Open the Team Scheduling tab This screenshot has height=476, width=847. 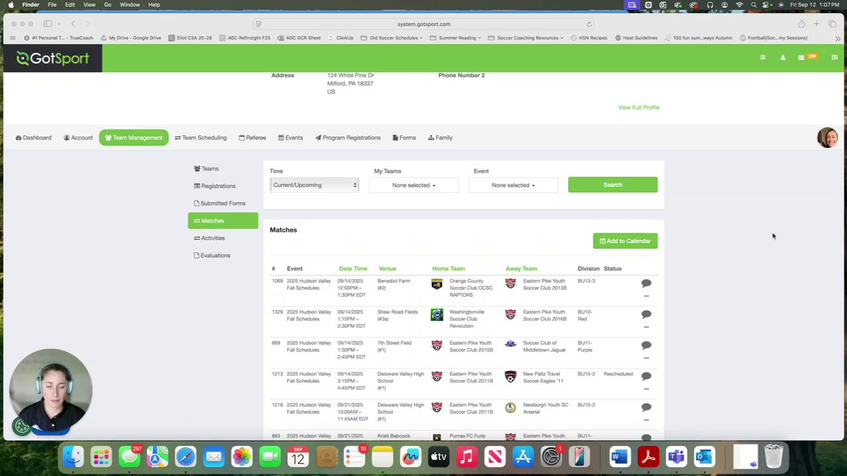tap(201, 138)
